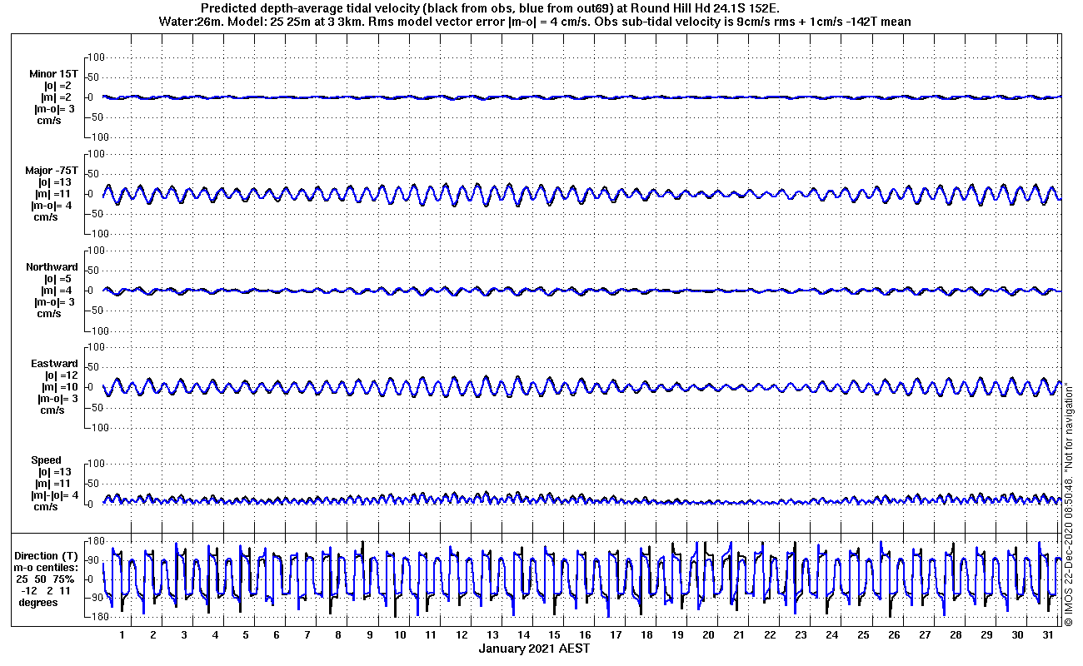Click day '5' on the date axis
Screen dimensions: 1083x666
[246, 635]
